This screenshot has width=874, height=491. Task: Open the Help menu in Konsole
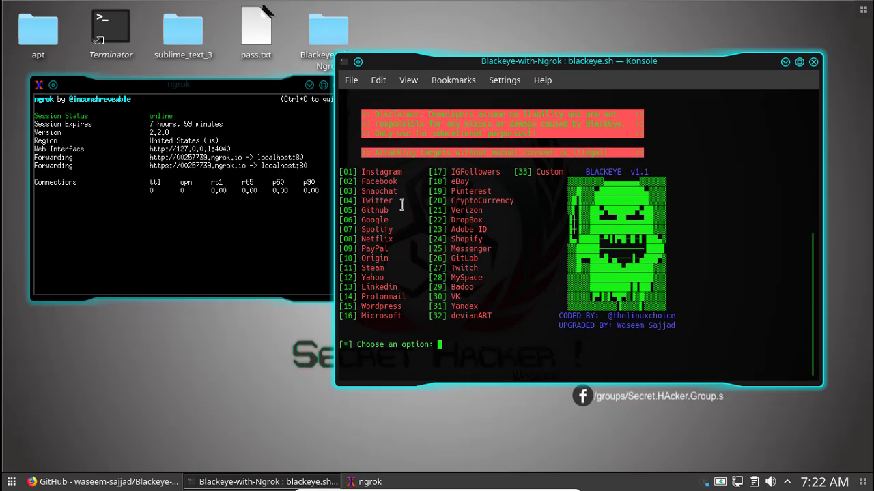pos(543,80)
